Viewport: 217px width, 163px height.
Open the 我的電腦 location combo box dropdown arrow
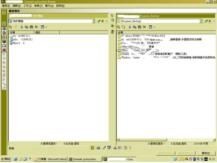click(x=94, y=21)
